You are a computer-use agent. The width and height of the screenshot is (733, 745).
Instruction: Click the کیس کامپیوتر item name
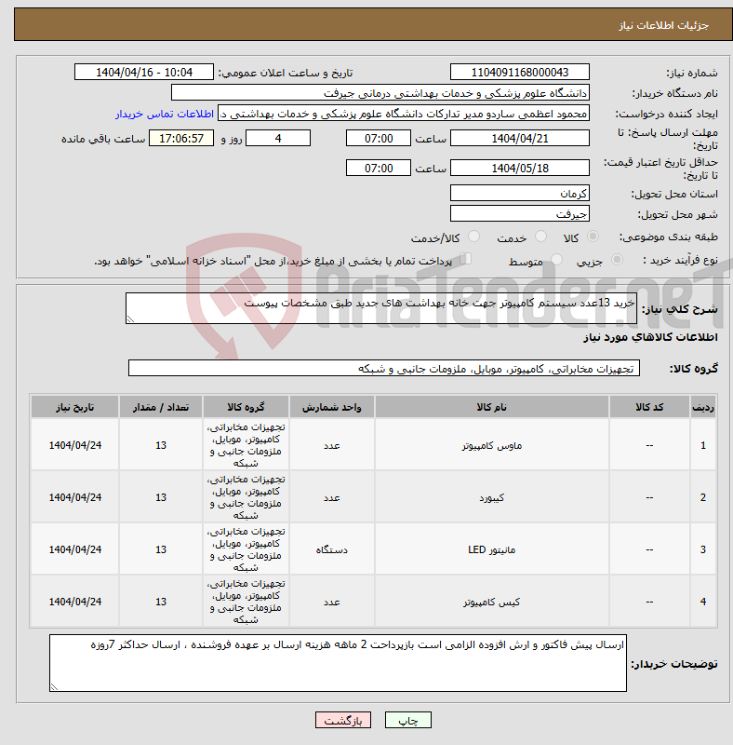(x=492, y=602)
